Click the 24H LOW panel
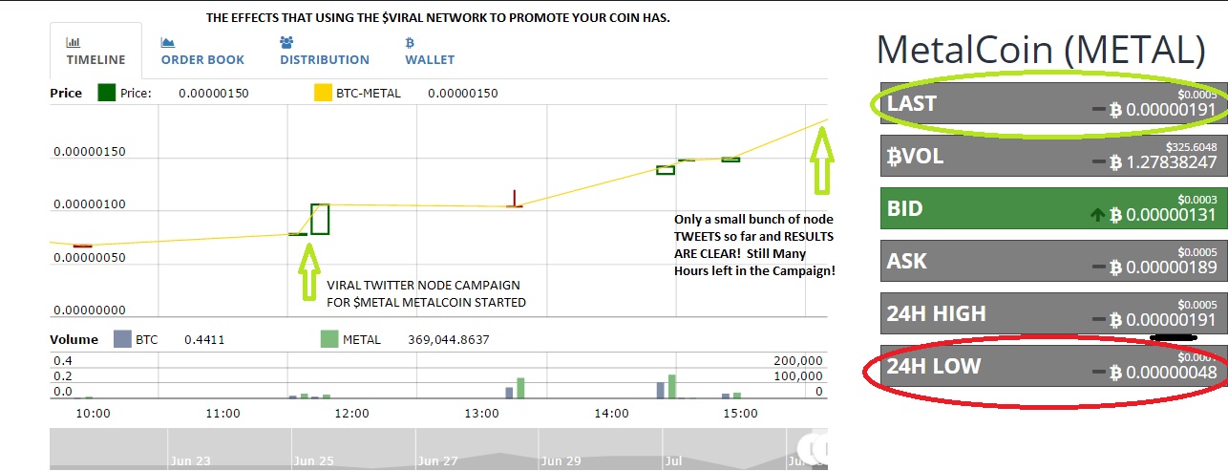This screenshot has width=1228, height=471. click(1051, 366)
